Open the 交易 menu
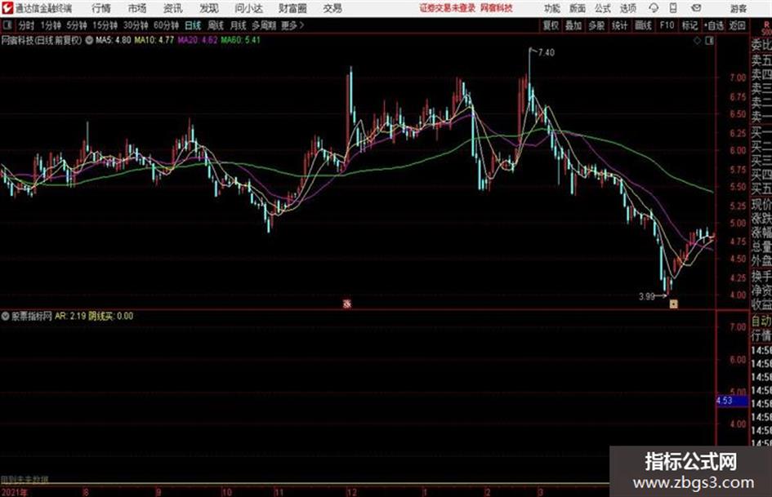 click(332, 8)
